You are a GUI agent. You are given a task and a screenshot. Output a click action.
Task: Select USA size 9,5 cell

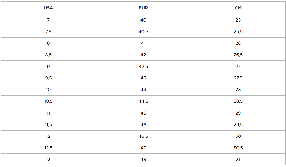[48, 78]
